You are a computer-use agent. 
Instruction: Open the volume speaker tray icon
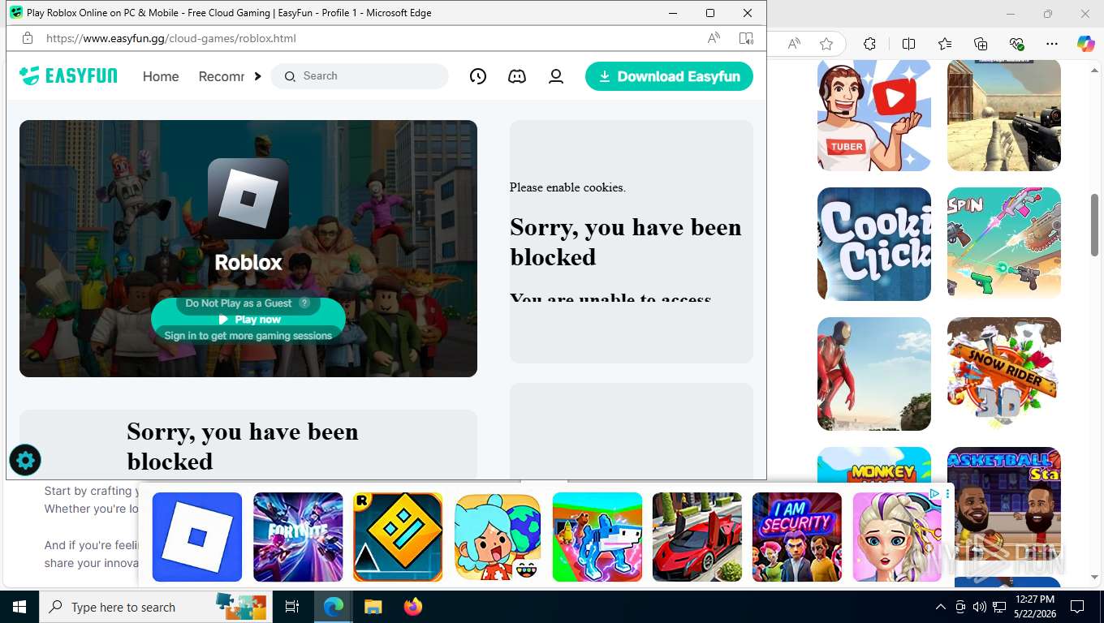979,607
